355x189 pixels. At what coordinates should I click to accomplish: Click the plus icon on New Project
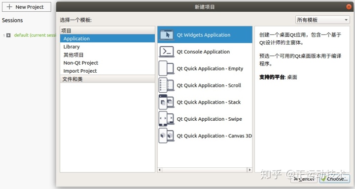tap(9, 7)
